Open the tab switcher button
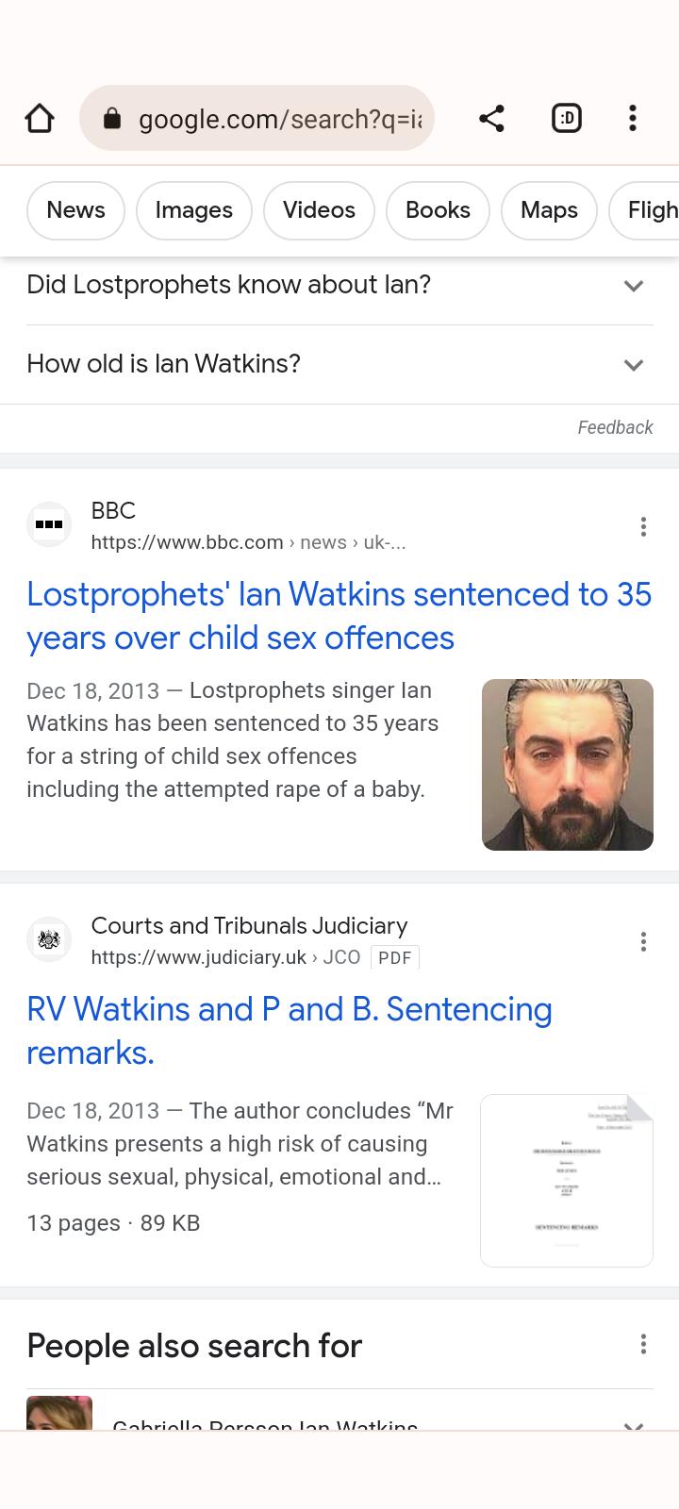 point(566,119)
